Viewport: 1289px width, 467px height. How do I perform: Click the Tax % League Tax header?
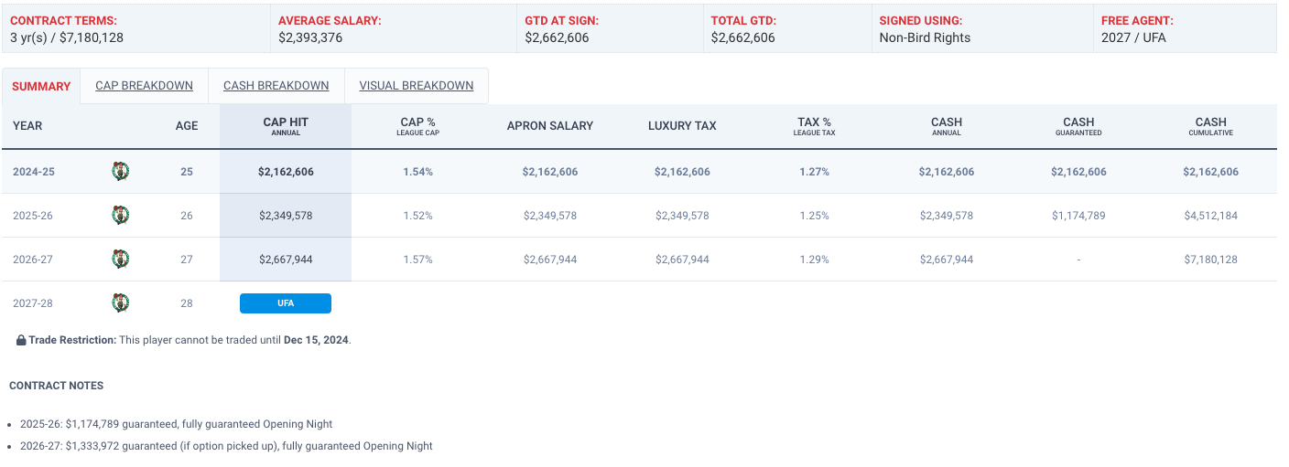(814, 126)
